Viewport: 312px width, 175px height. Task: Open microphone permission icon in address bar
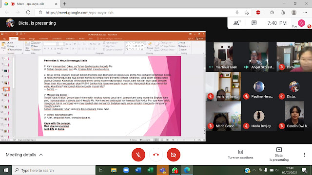pyautogui.click(x=237, y=13)
